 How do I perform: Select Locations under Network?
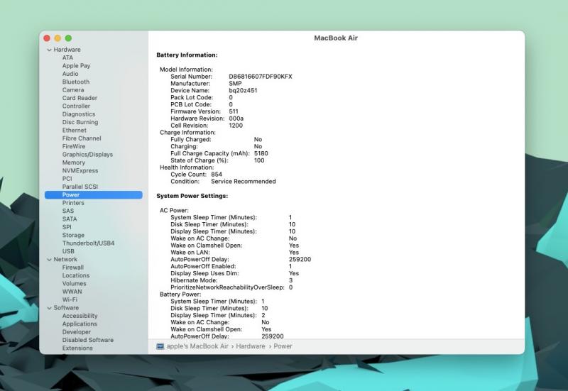pos(76,275)
